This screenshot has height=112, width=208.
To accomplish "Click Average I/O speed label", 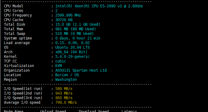I will tap(22, 103).
